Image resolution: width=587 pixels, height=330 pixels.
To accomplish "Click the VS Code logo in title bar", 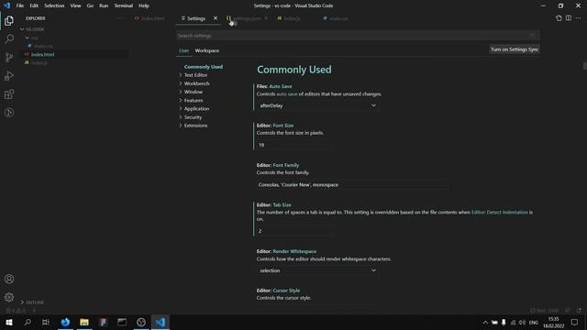I will [6, 5].
